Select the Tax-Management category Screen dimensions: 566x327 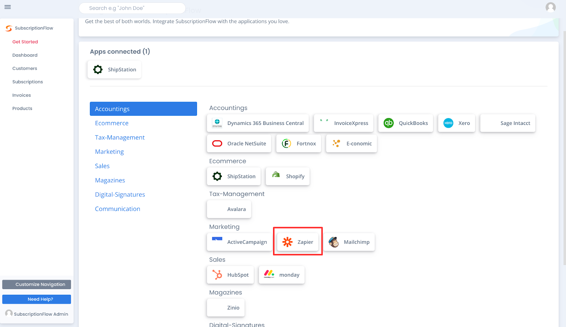coord(120,137)
